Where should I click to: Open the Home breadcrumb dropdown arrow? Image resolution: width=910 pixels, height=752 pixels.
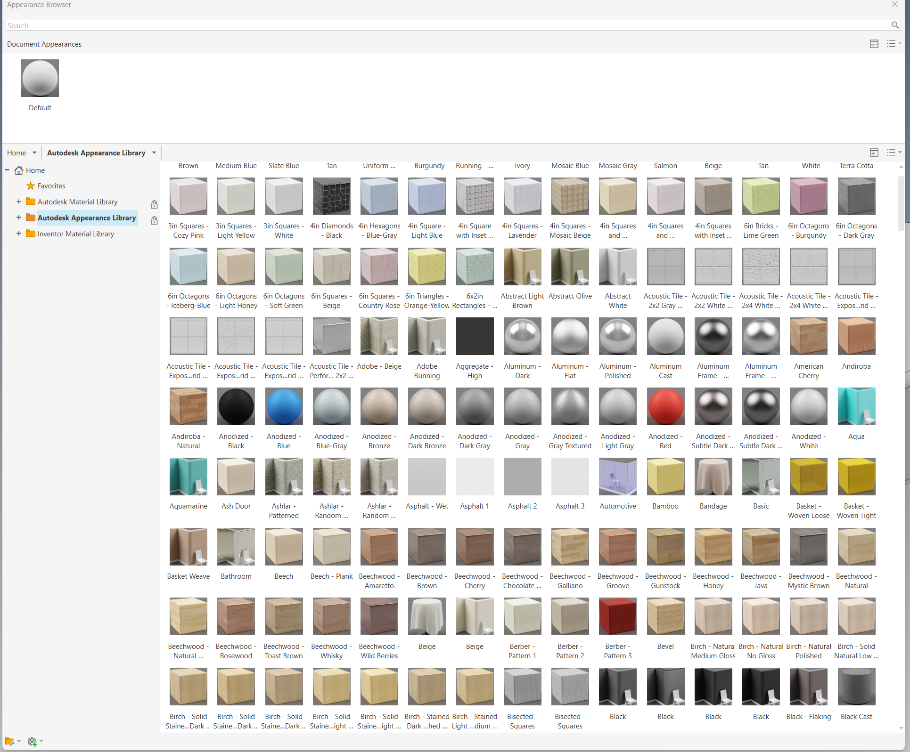click(34, 153)
